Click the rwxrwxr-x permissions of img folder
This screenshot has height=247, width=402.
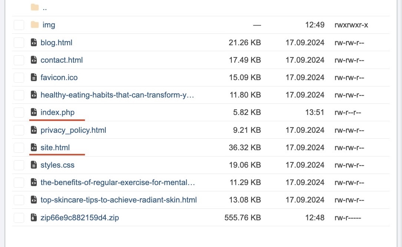click(x=351, y=25)
